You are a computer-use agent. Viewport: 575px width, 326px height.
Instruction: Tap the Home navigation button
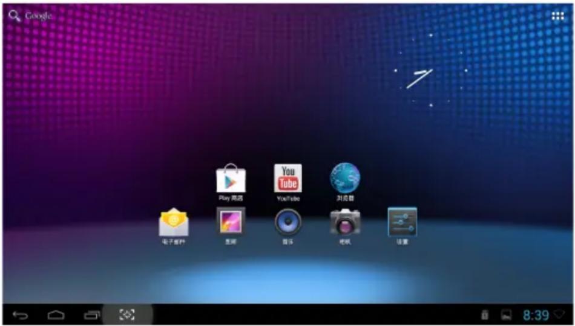click(56, 315)
